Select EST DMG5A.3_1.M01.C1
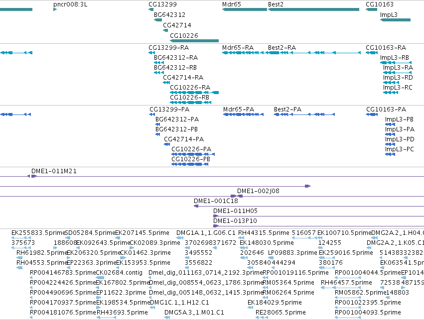 [167, 318]
